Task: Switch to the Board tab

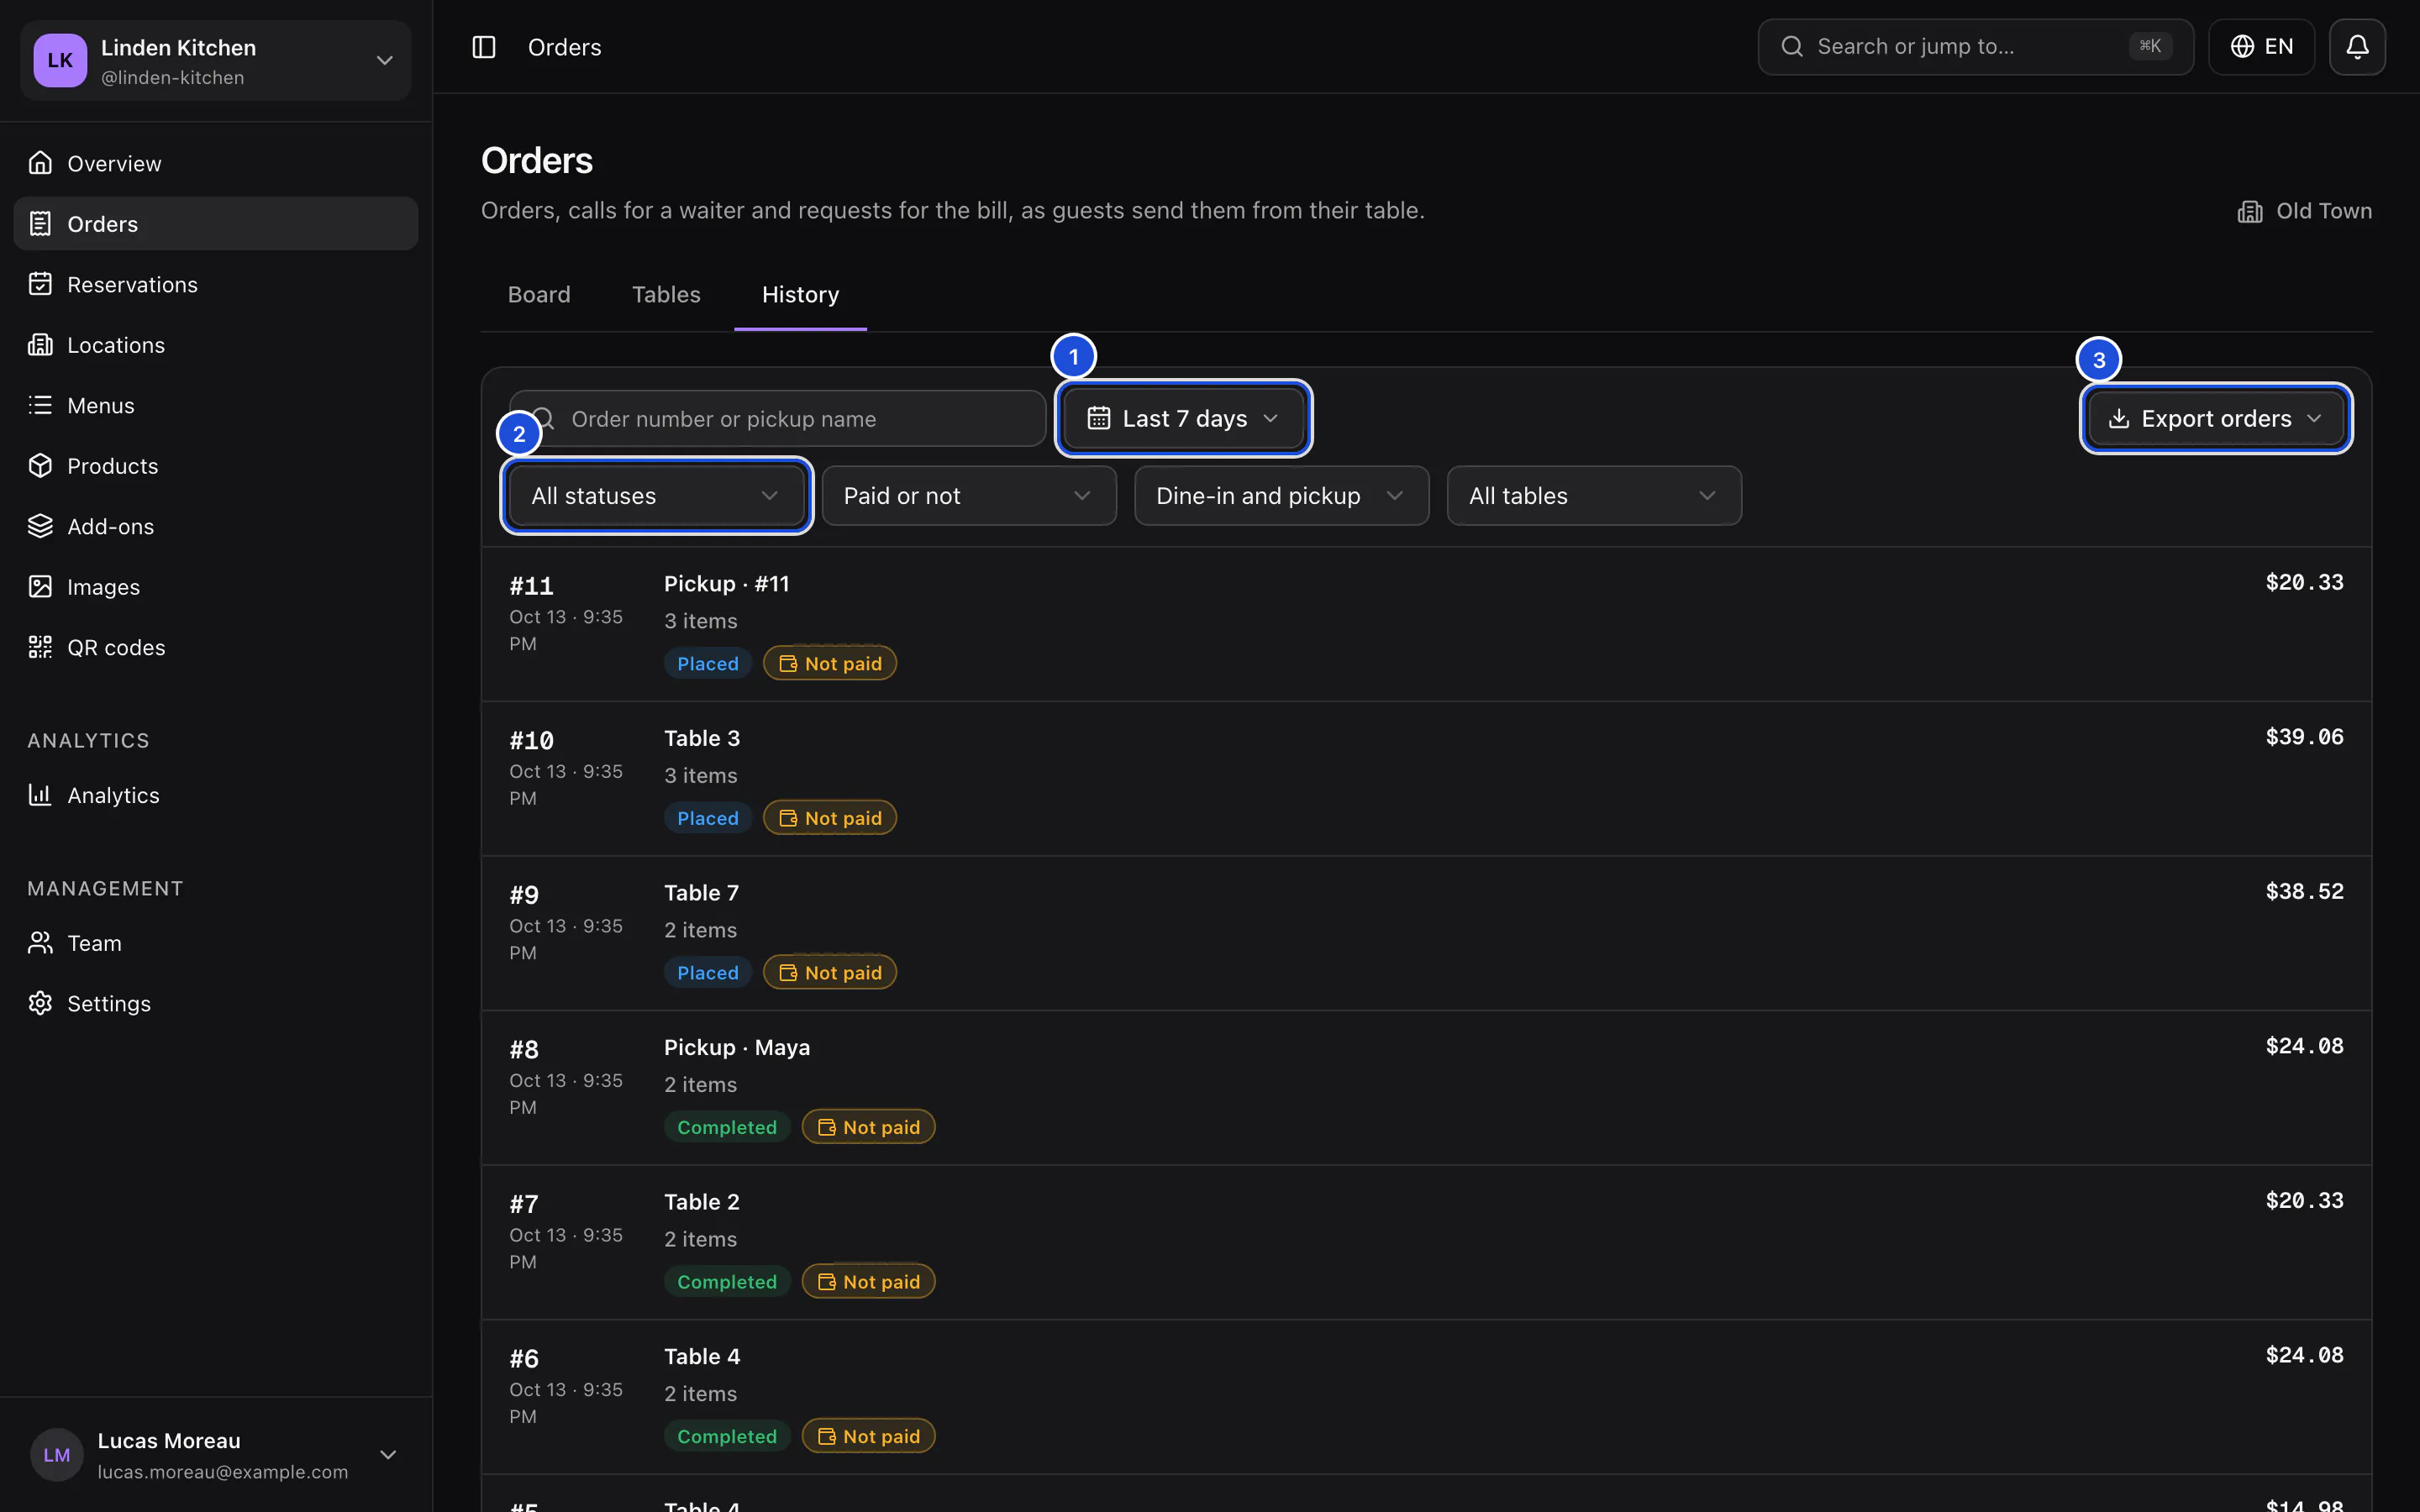Action: (x=539, y=295)
